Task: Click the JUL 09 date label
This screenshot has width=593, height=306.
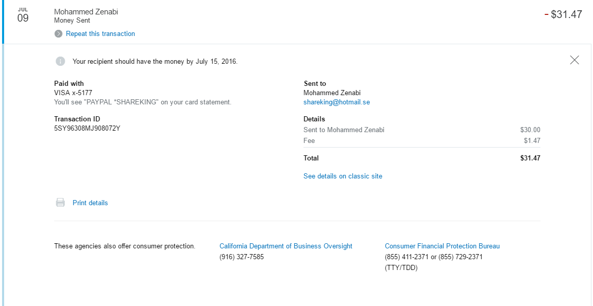Action: pos(23,15)
